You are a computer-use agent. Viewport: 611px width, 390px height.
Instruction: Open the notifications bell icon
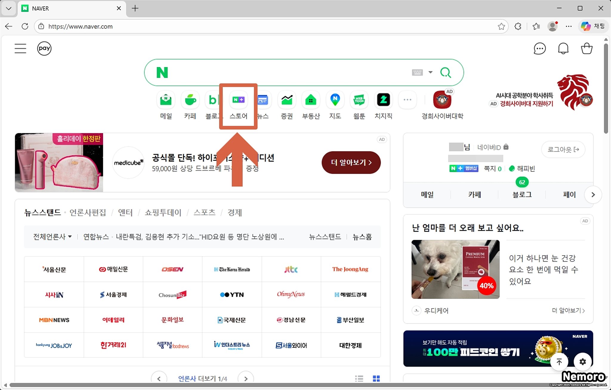coord(563,49)
